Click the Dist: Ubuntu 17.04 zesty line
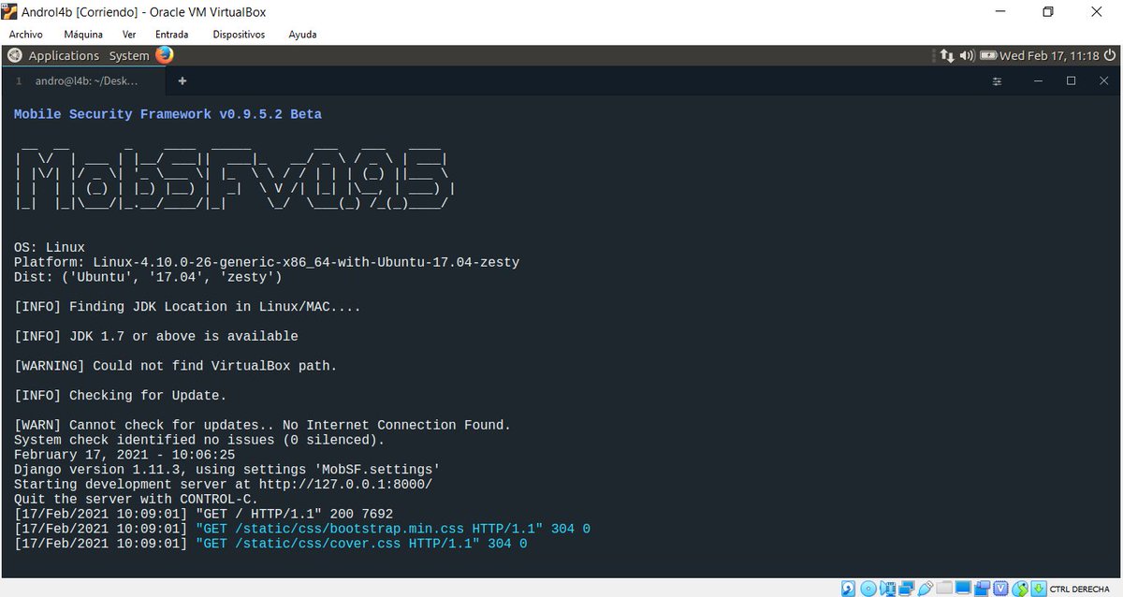Viewport: 1123px width, 597px height. coord(148,277)
